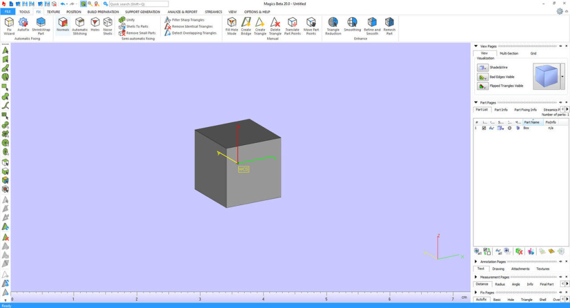
Task: Open the Fix Wizard tool
Action: pyautogui.click(x=9, y=26)
